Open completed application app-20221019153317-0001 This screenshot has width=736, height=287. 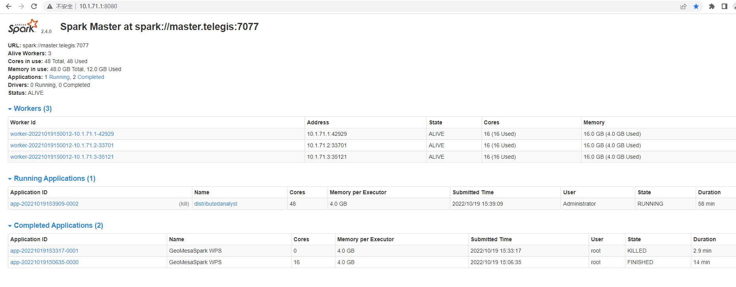click(44, 251)
